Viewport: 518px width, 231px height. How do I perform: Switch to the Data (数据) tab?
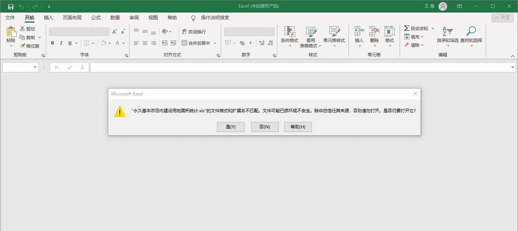pyautogui.click(x=115, y=18)
